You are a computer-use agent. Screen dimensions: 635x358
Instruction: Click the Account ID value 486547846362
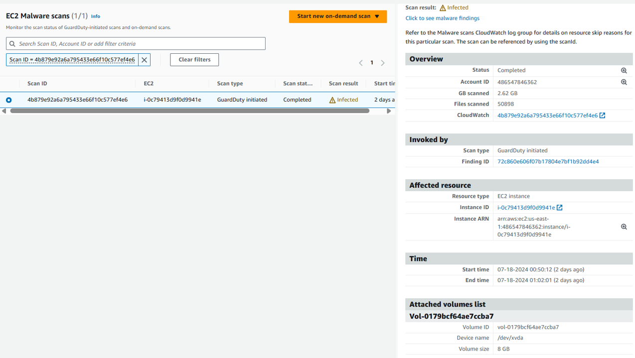pos(517,82)
